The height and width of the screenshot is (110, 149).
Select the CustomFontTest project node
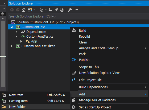33,27
